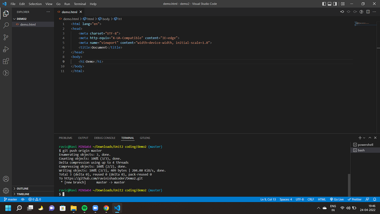Split the editor to the right

coord(368,12)
